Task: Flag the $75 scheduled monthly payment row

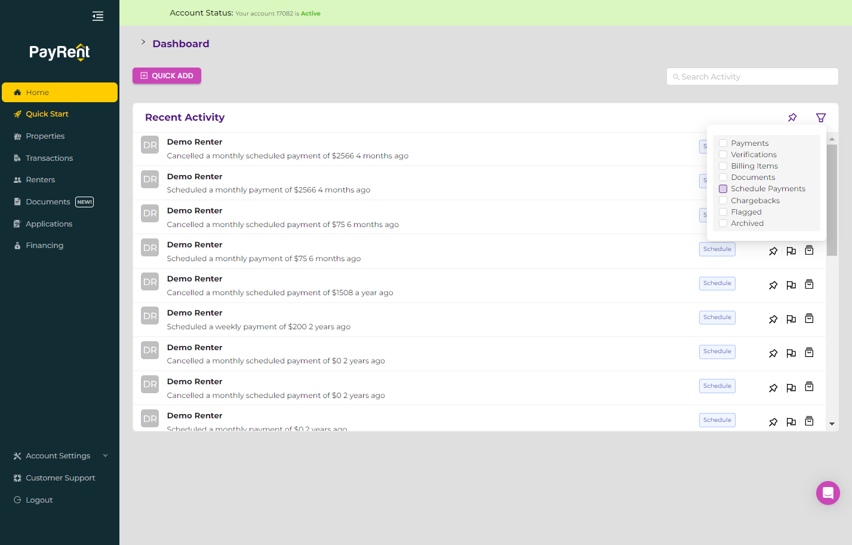Action: tap(791, 251)
